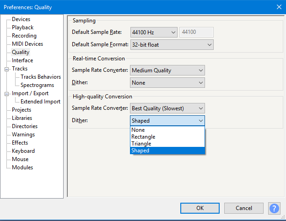Select Shaped in the dither list
Image resolution: width=286 pixels, height=221 pixels.
pyautogui.click(x=140, y=151)
